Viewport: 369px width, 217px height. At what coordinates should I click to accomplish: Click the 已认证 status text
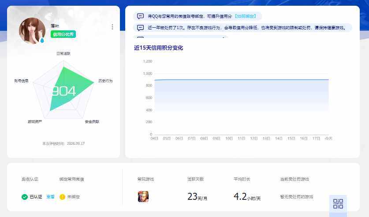pos(36,197)
